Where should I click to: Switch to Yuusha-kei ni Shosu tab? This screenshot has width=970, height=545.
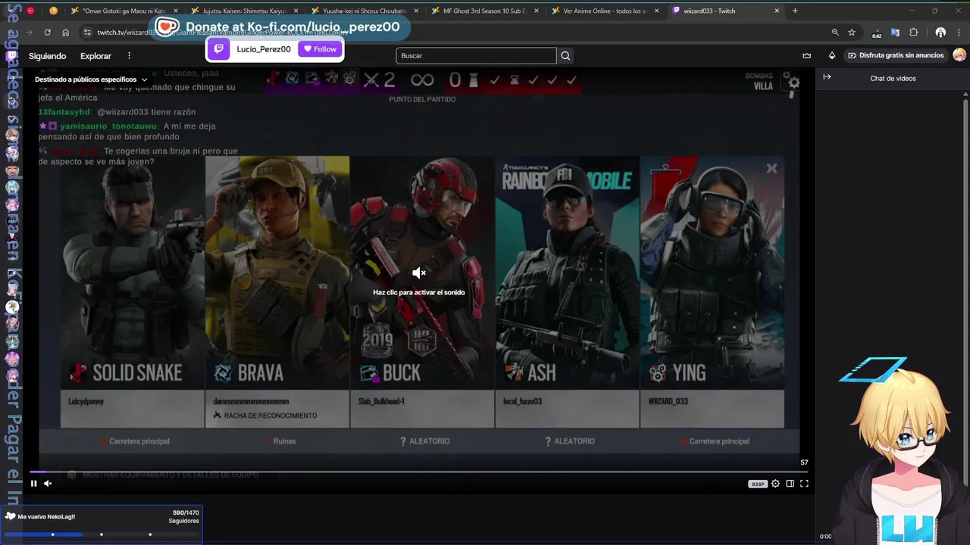[364, 11]
